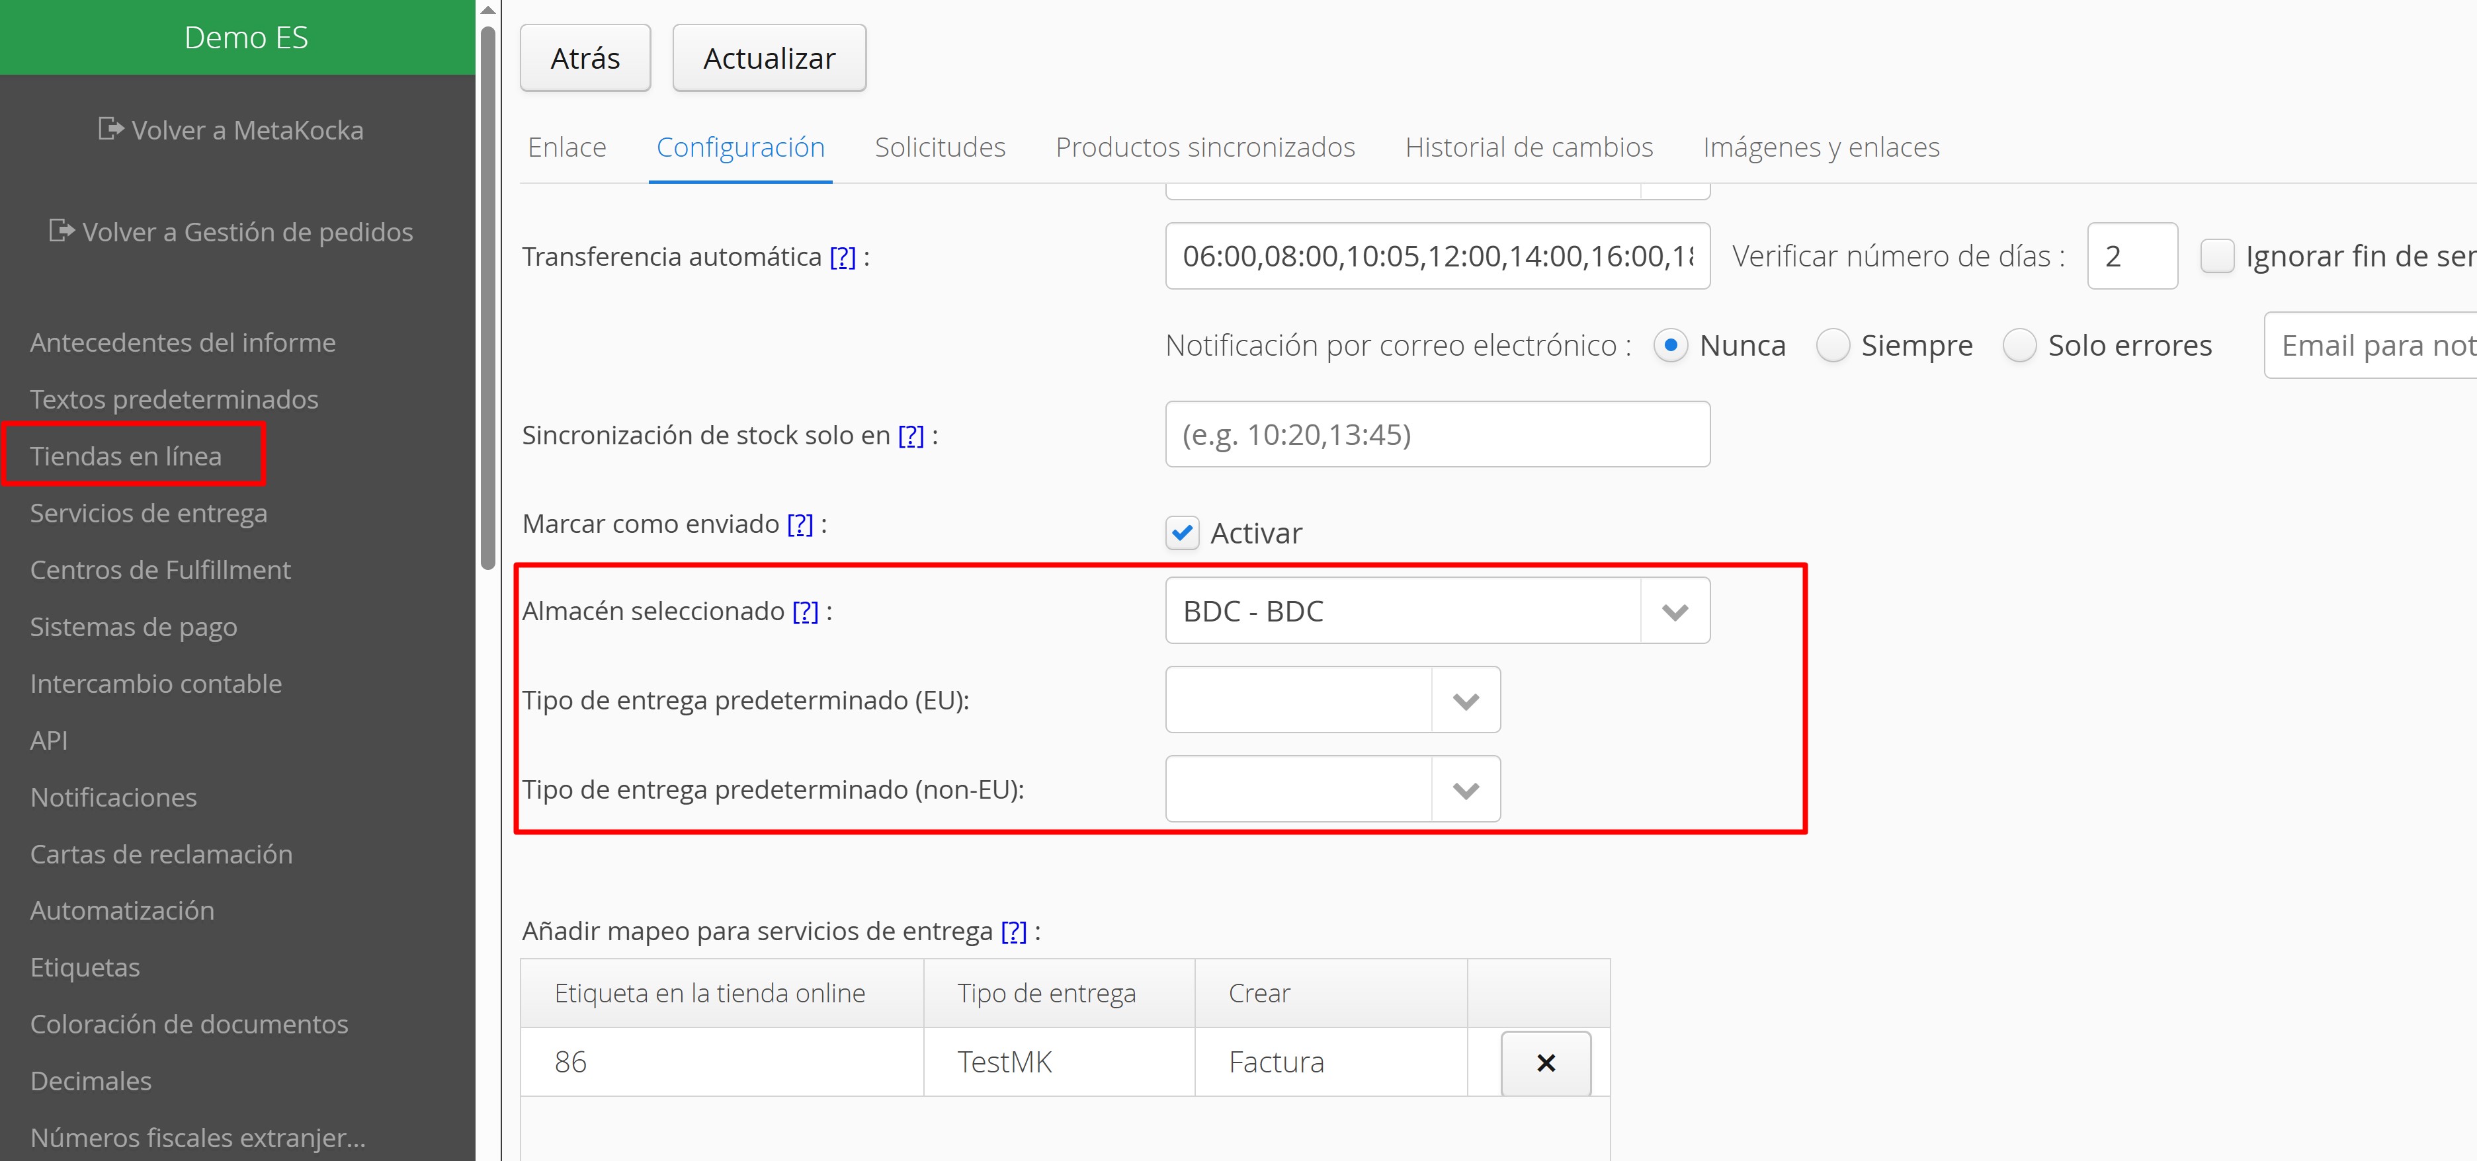Click the sidebar vertical scrollbar

(x=487, y=298)
